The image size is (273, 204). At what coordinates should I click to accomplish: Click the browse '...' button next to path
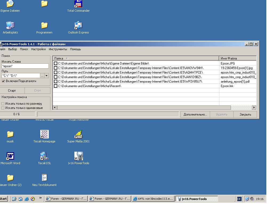tap(42, 76)
